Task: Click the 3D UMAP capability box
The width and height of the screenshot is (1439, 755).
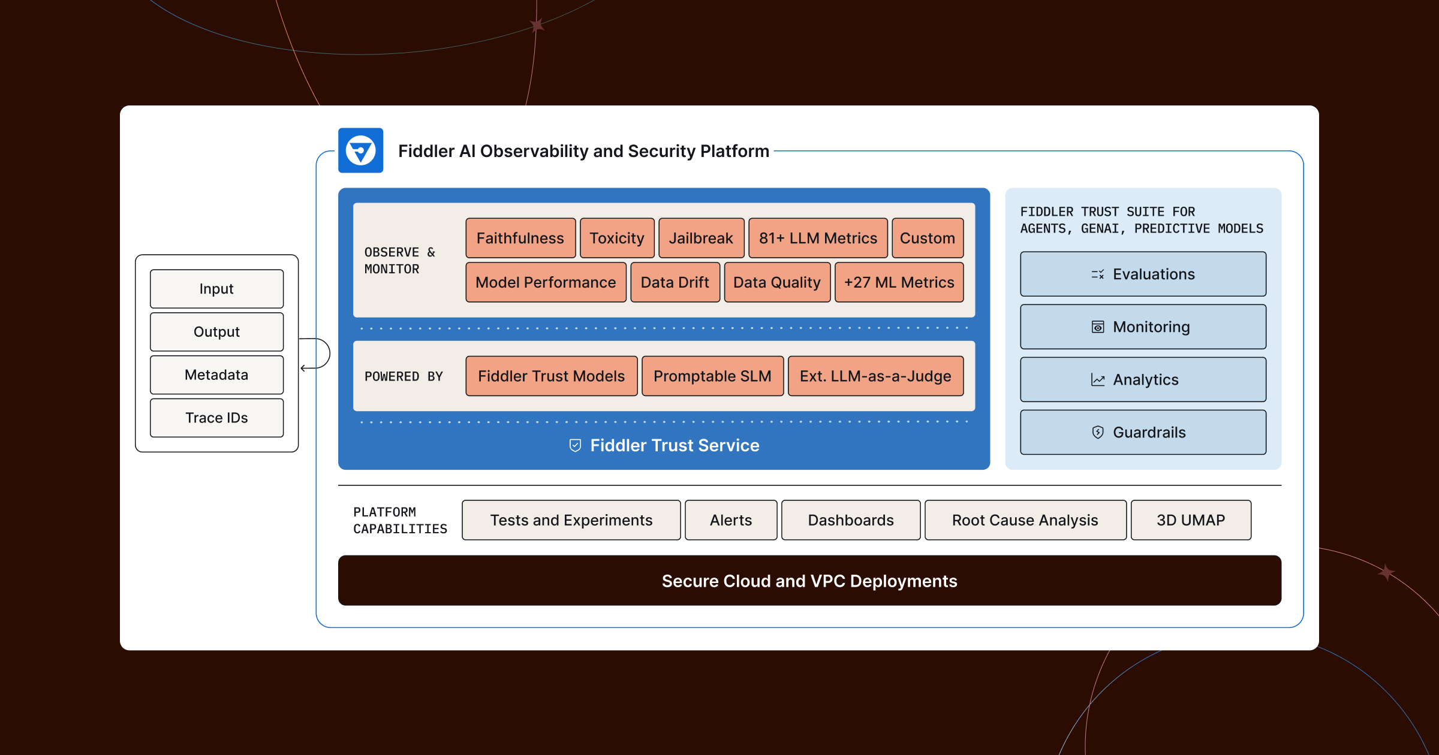Action: [x=1191, y=520]
